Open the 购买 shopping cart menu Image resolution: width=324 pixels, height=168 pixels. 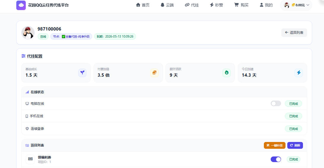[241, 5]
